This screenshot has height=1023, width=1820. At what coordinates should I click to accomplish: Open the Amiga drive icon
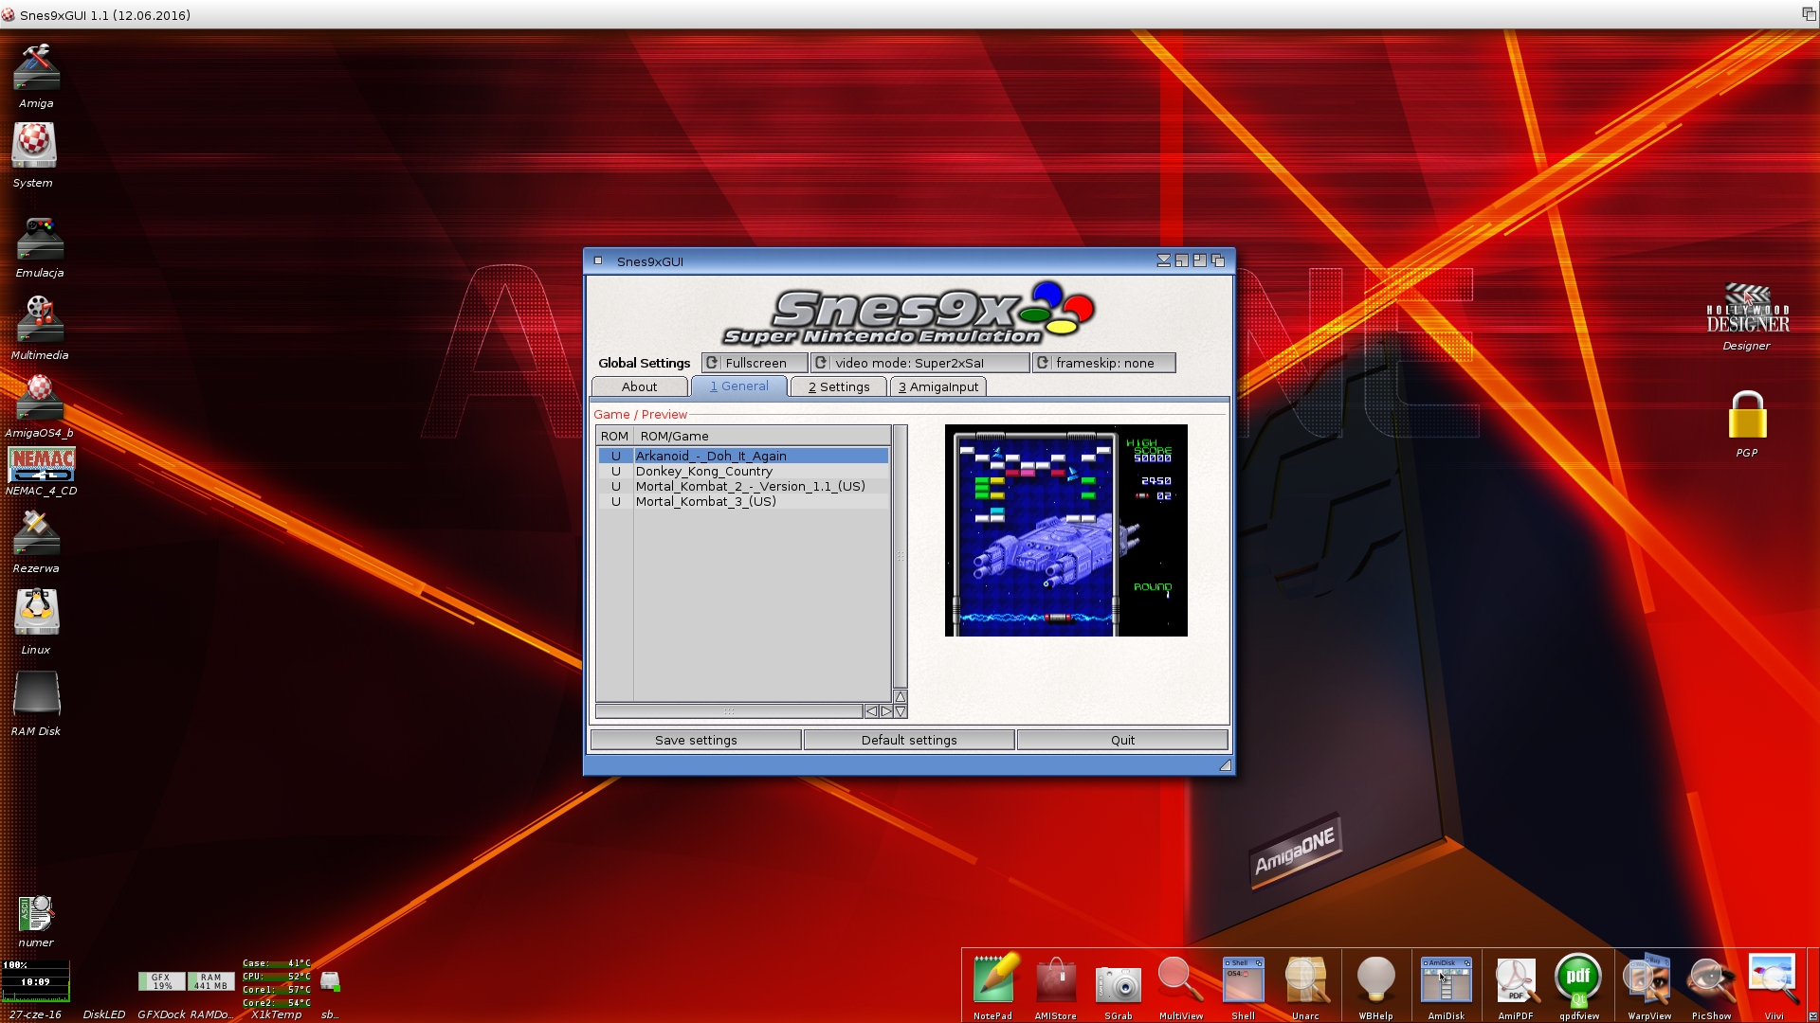pos(36,68)
